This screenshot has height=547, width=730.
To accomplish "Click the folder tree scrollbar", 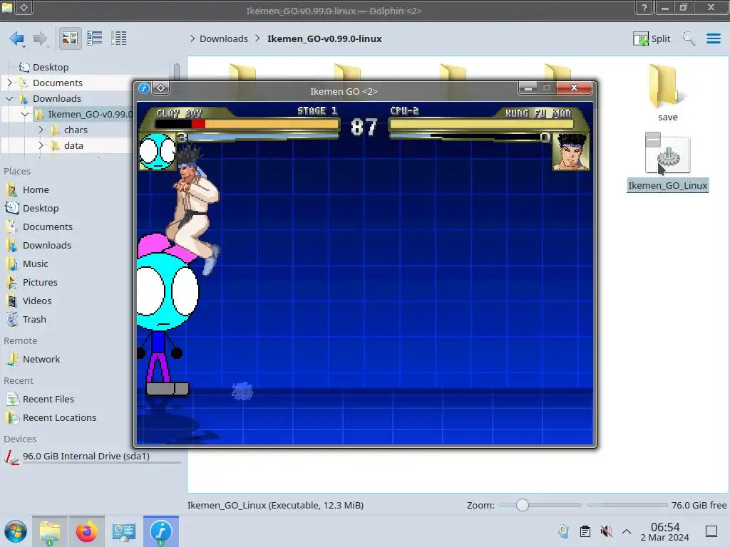I will (x=177, y=73).
